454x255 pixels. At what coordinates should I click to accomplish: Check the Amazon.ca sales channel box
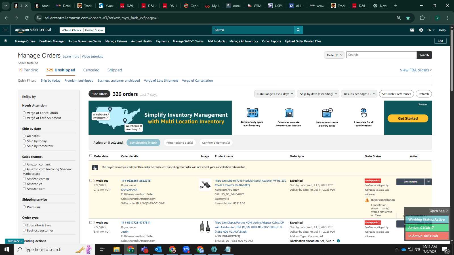pyautogui.click(x=24, y=184)
